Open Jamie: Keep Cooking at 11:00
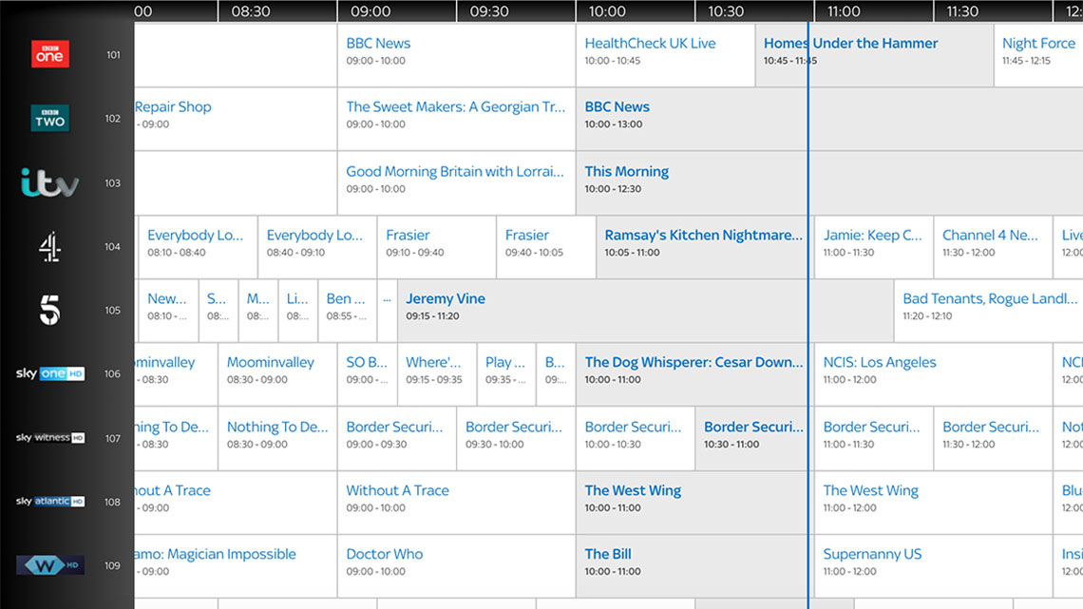 [874, 246]
